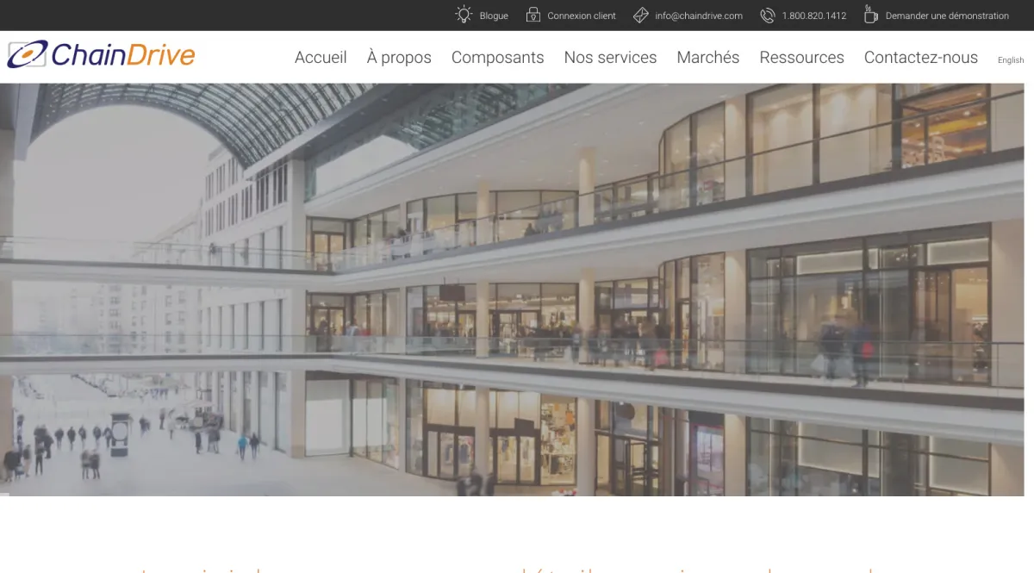Viewport: 1034px width, 573px height.
Task: Open the Ressources menu
Action: [x=801, y=57]
